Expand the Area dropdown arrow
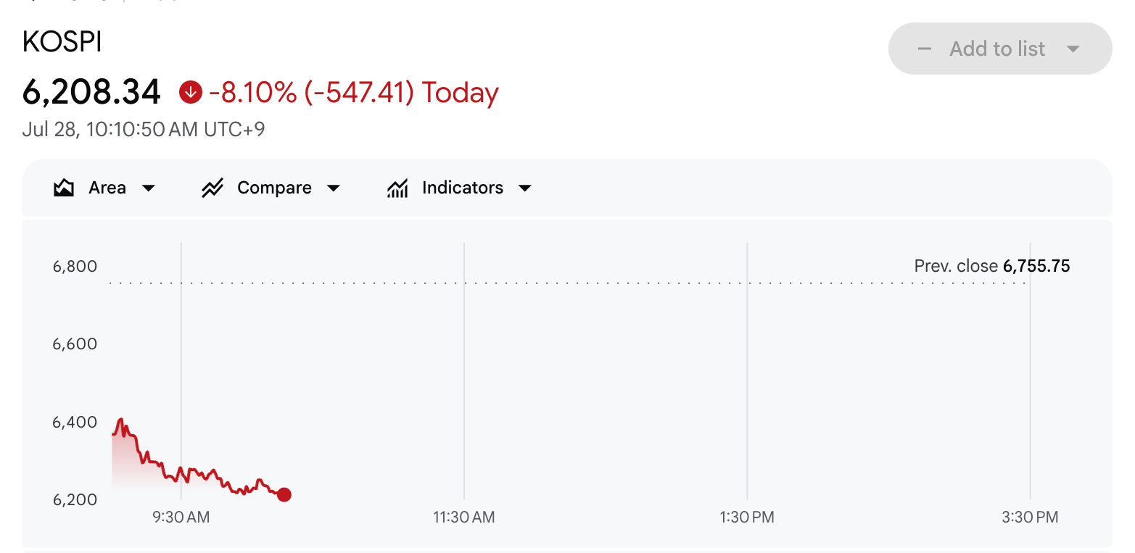 148,188
